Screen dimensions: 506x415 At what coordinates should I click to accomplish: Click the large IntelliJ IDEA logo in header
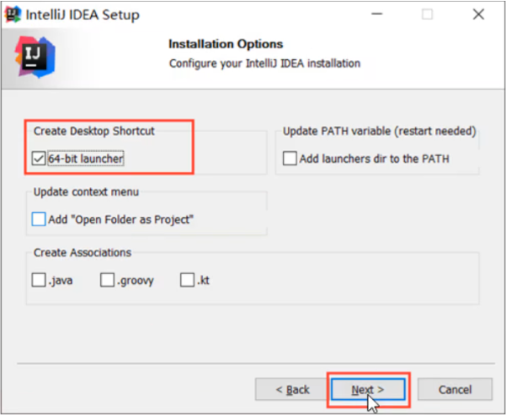35,57
